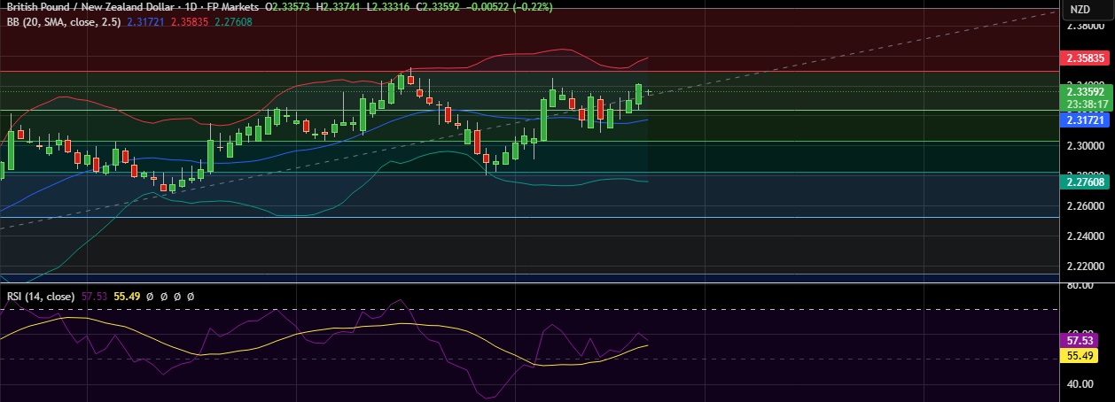The height and width of the screenshot is (402, 1115).
Task: Click the green current price label 2.33592
Action: pos(1084,91)
